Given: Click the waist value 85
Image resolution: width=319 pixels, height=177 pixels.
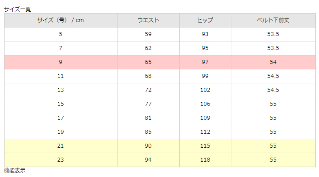Looking at the screenshot, I should pos(148,132).
